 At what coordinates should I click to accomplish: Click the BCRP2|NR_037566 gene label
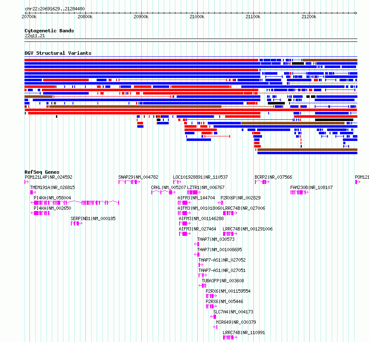273,177
